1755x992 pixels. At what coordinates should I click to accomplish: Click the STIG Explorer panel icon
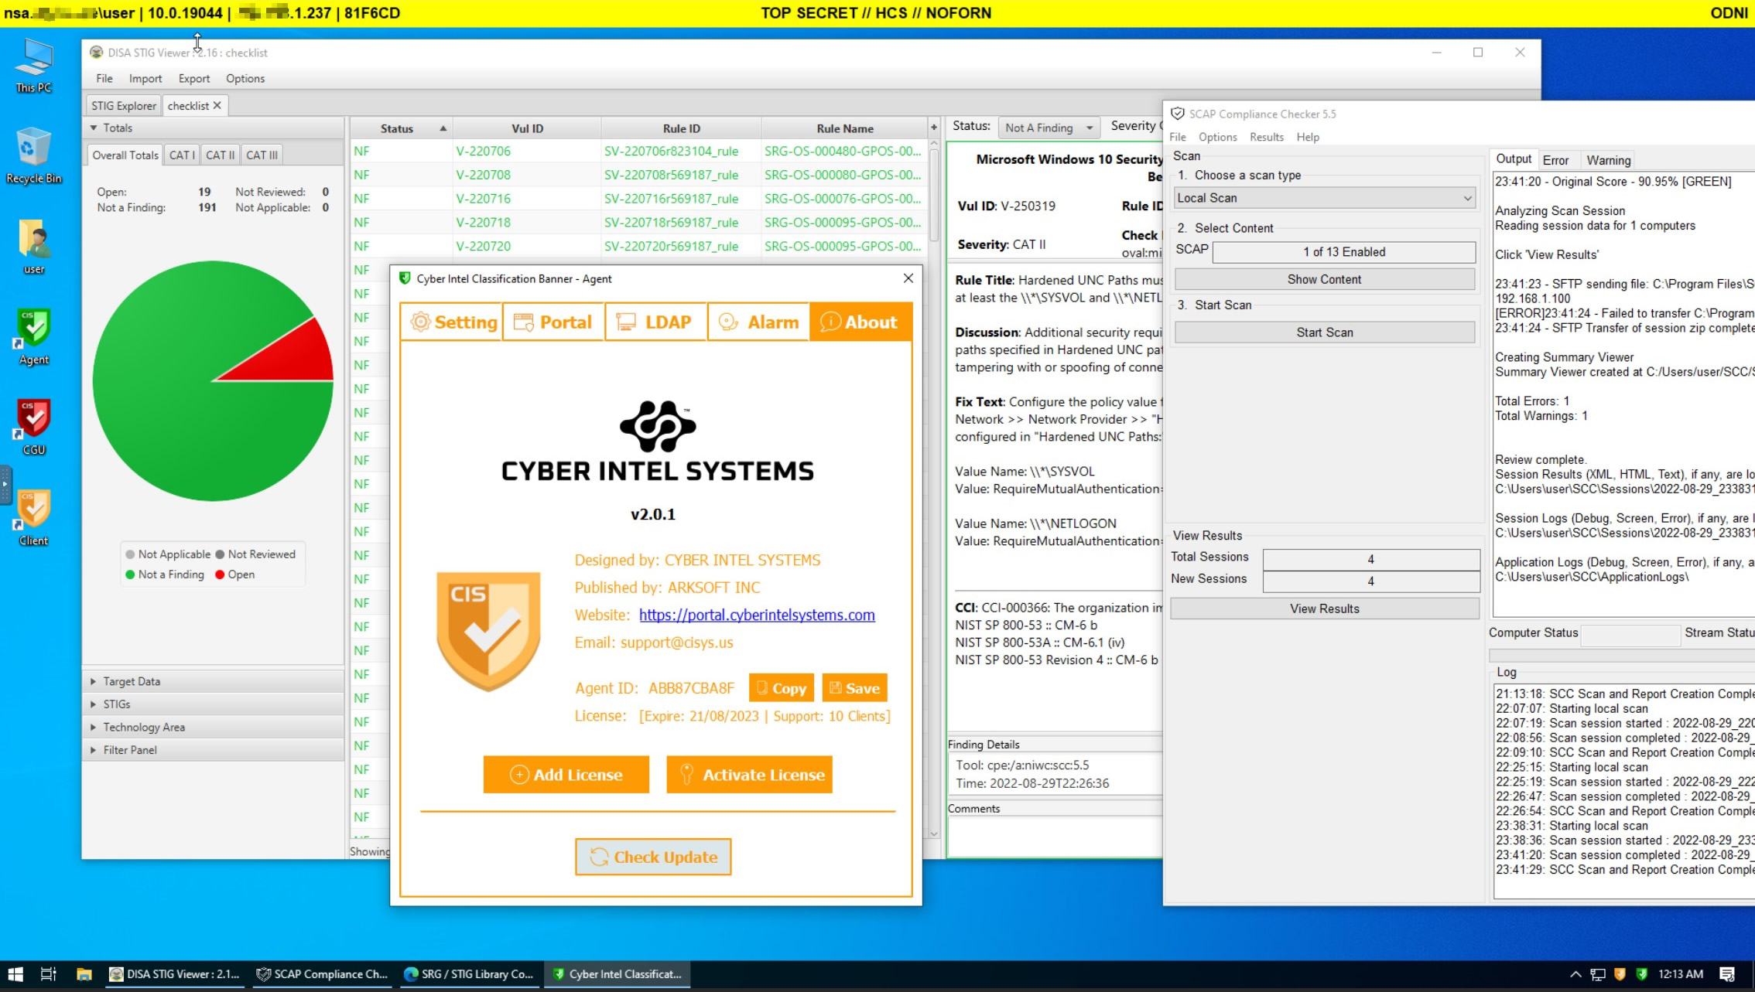pyautogui.click(x=124, y=104)
